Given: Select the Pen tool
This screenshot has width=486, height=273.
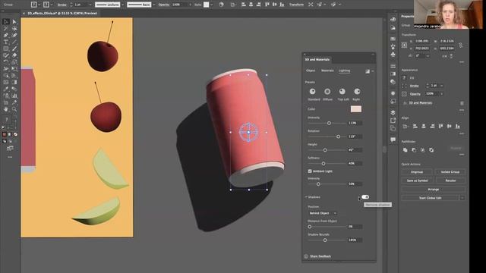Looking at the screenshot, I should (x=6, y=35).
